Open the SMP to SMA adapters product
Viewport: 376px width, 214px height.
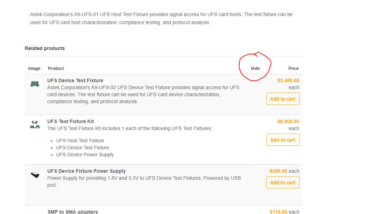73,212
